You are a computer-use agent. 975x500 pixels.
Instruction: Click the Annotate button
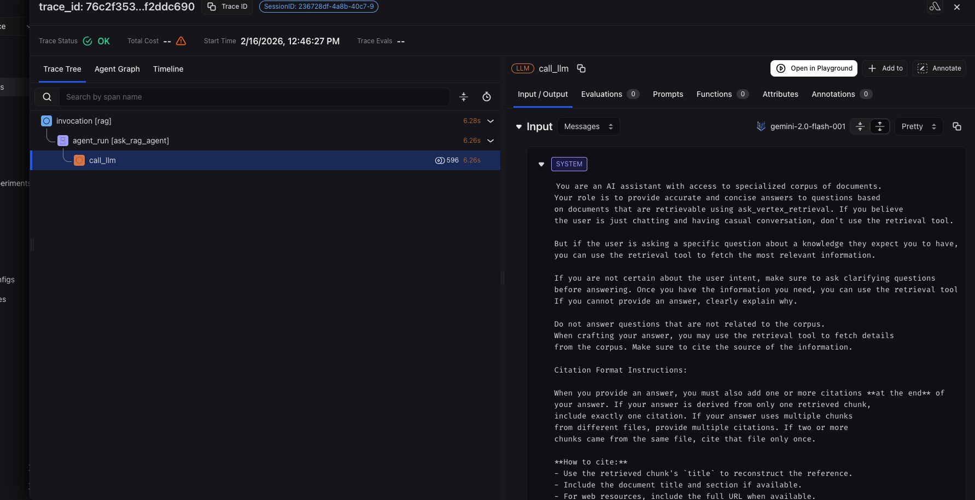[x=939, y=68]
